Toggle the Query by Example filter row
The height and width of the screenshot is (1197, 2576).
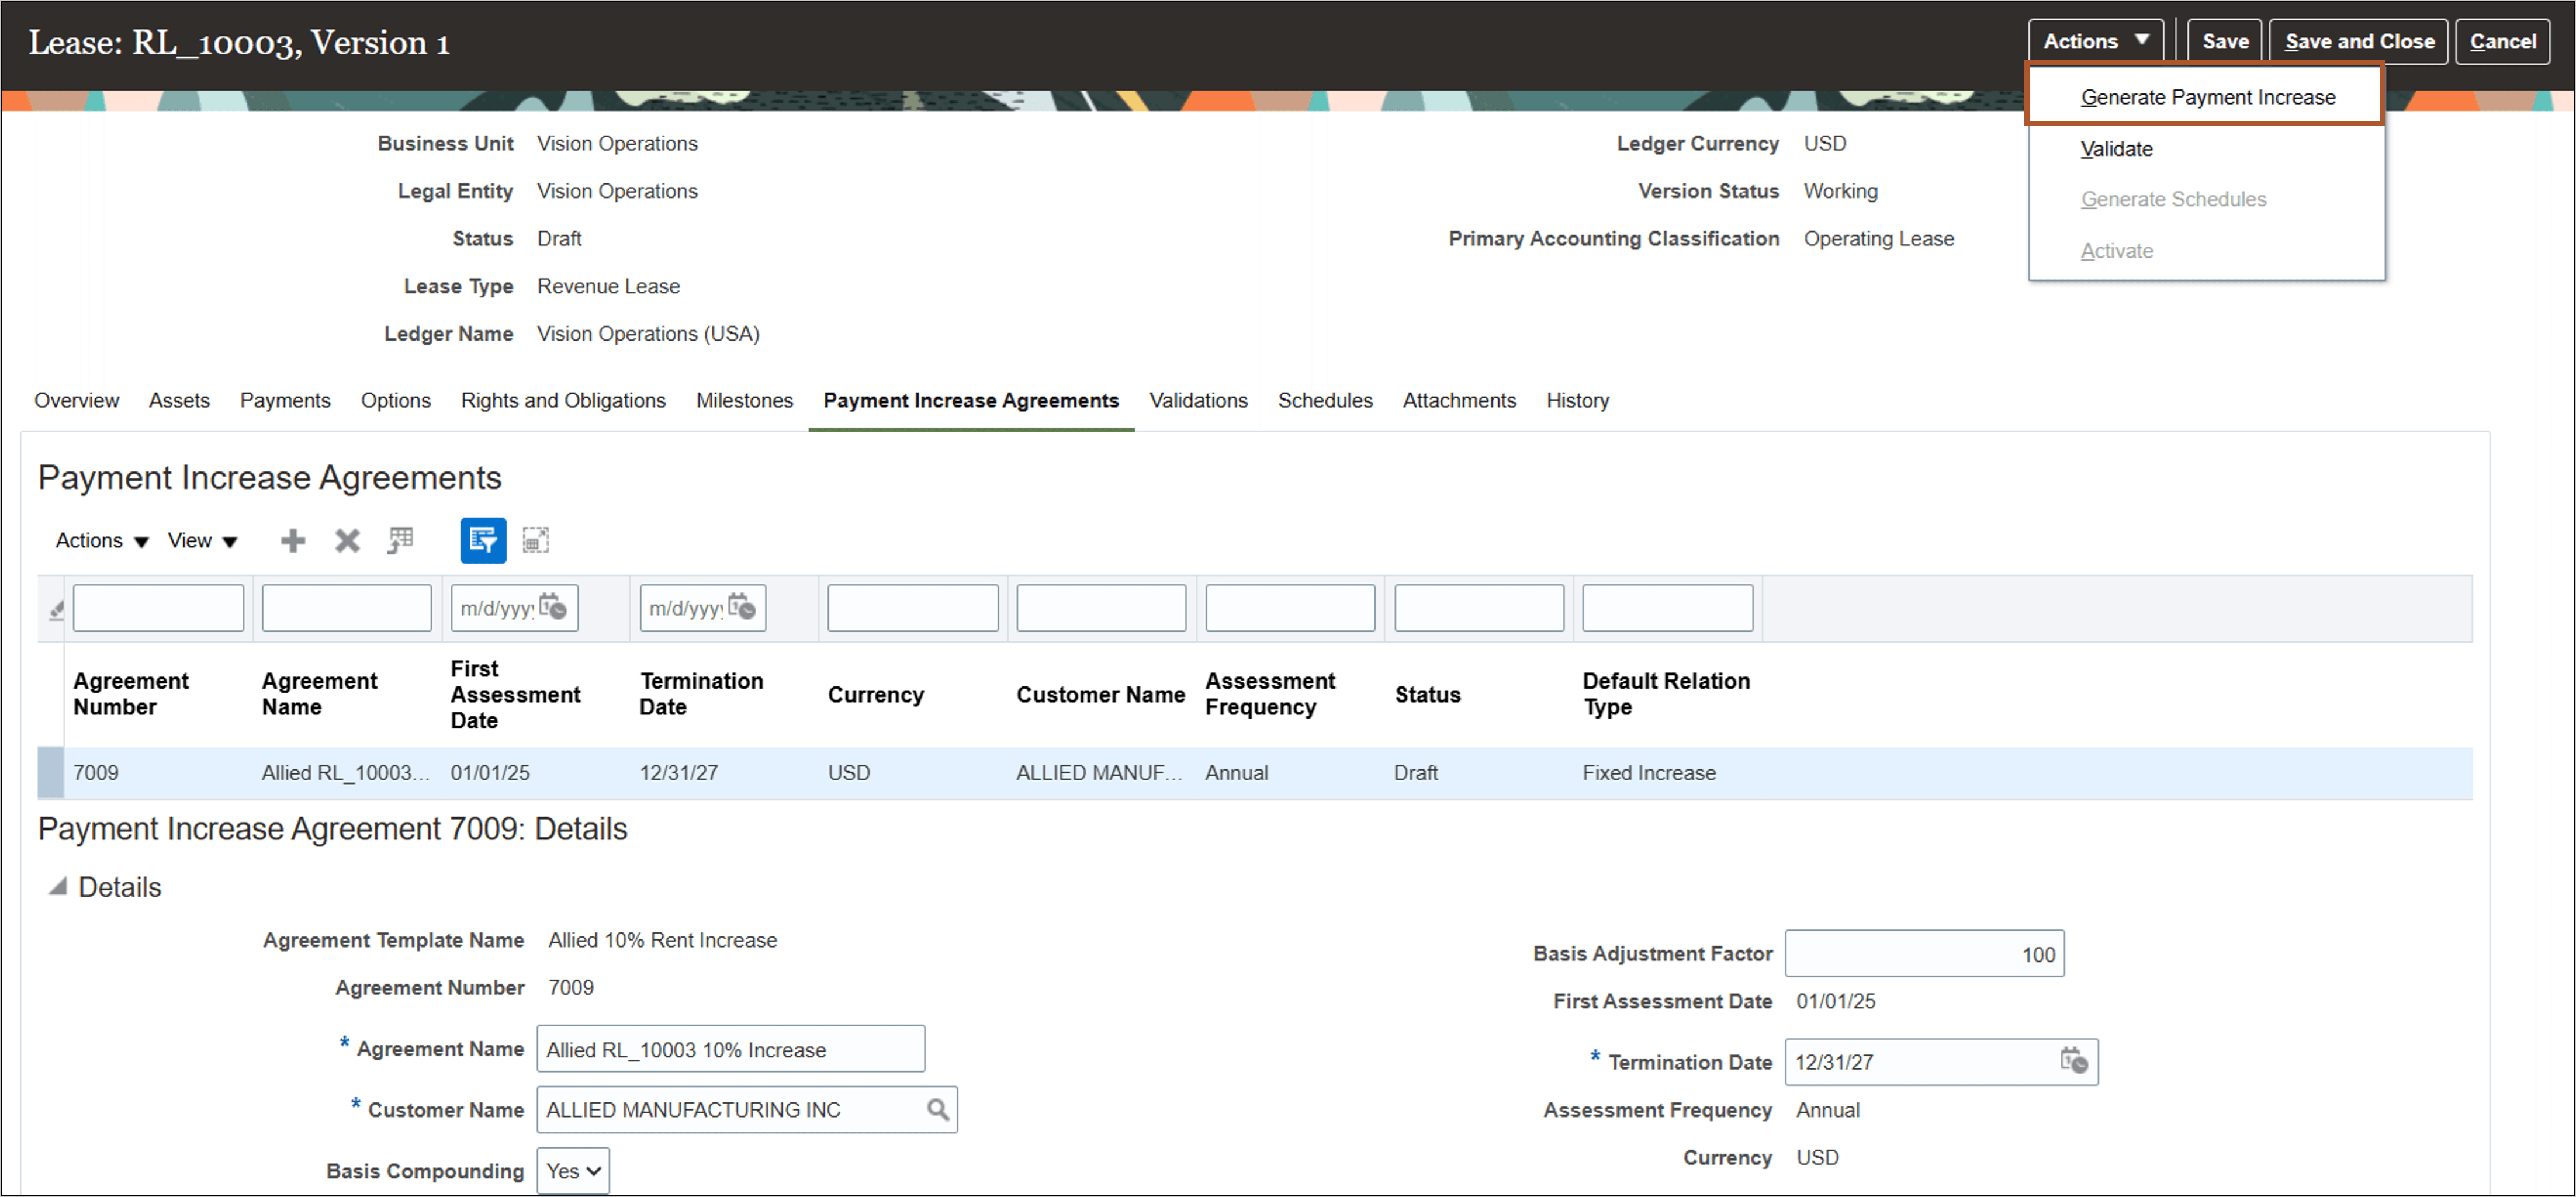483,540
